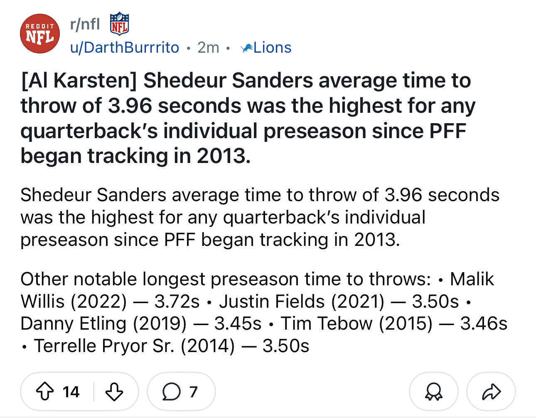Screen dimensions: 536x418
Task: Open u/DarthBurrrito's profile
Action: point(125,48)
